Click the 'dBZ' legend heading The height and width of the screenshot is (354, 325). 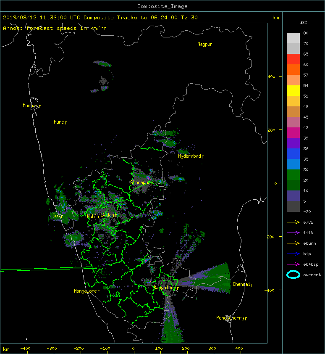[303, 23]
